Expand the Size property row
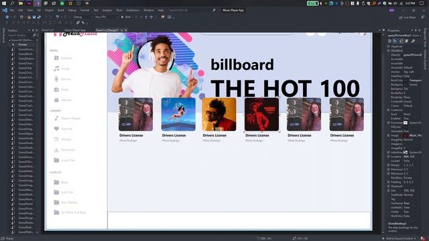This screenshot has width=429, height=241. tap(389, 190)
